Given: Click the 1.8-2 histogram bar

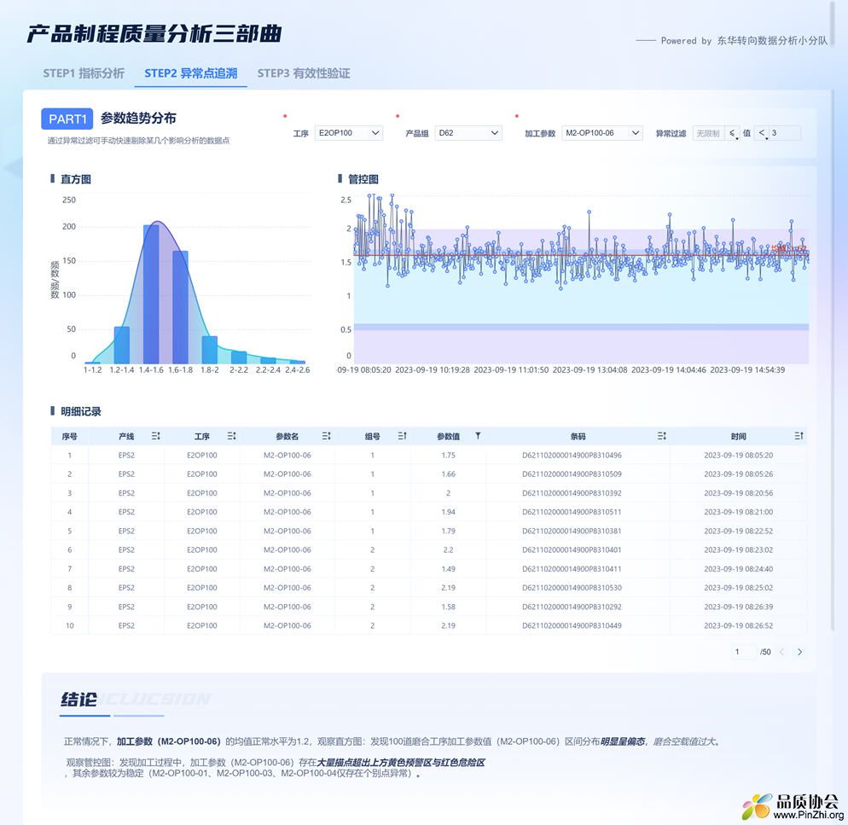Looking at the screenshot, I should tap(210, 350).
